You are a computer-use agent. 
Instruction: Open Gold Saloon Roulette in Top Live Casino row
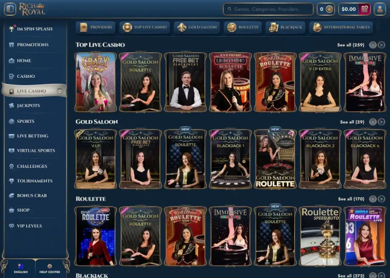click(x=140, y=82)
